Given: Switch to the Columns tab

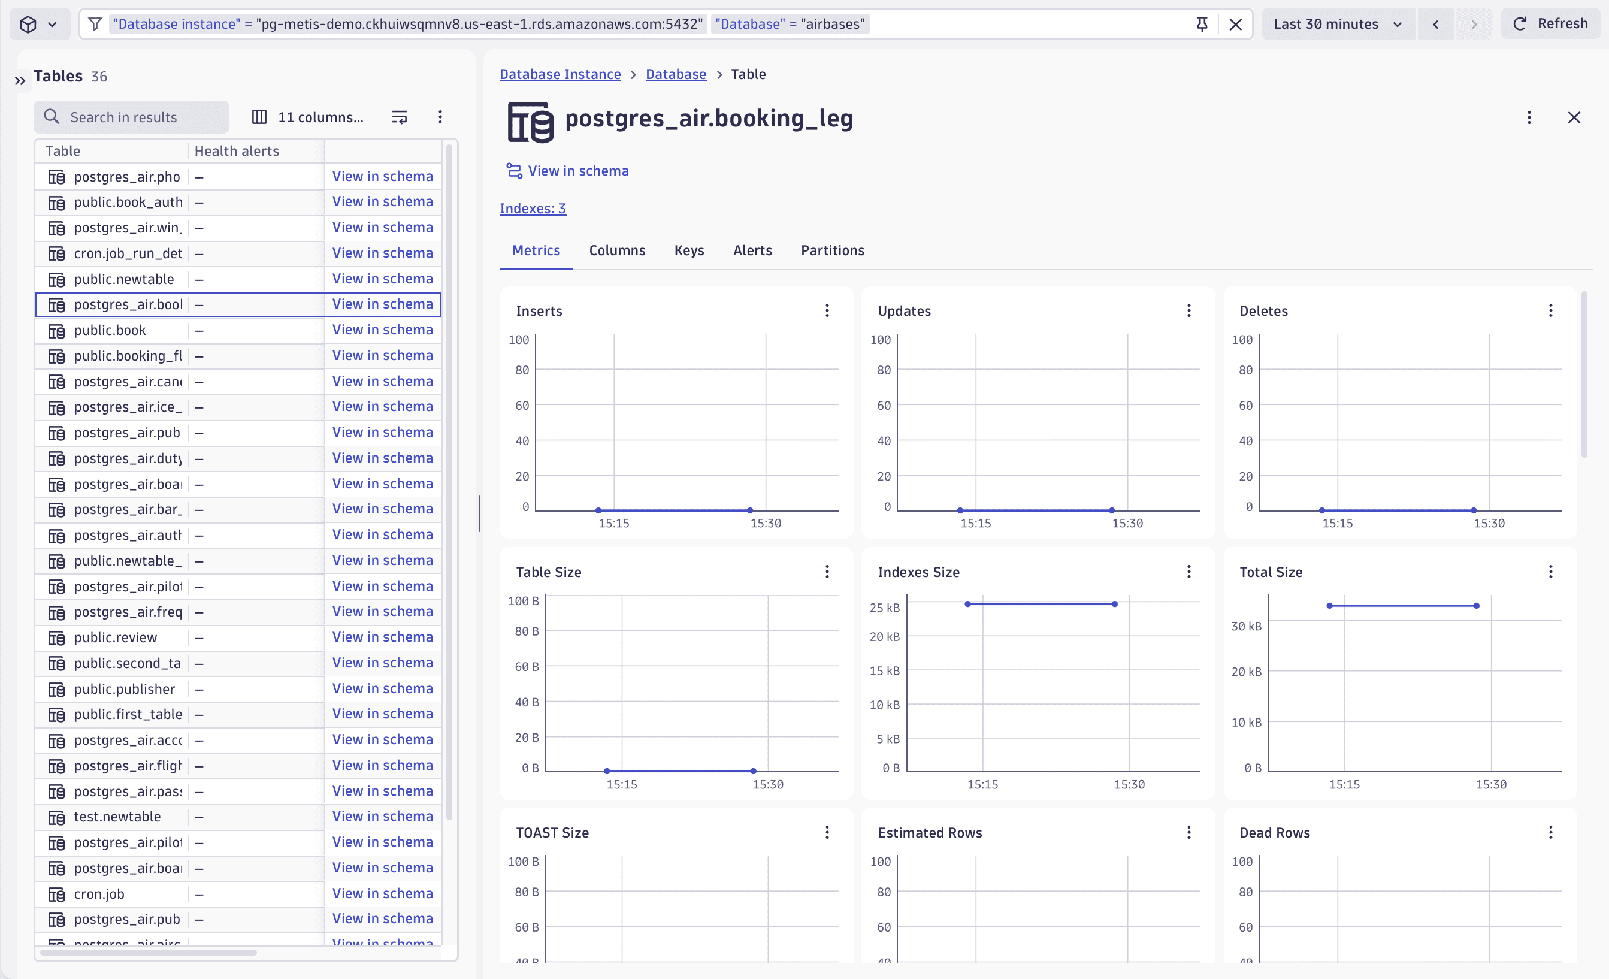Looking at the screenshot, I should [x=617, y=251].
